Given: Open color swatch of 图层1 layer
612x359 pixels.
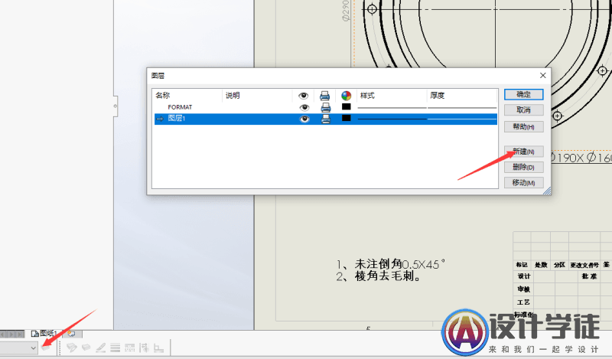Looking at the screenshot, I should (346, 118).
